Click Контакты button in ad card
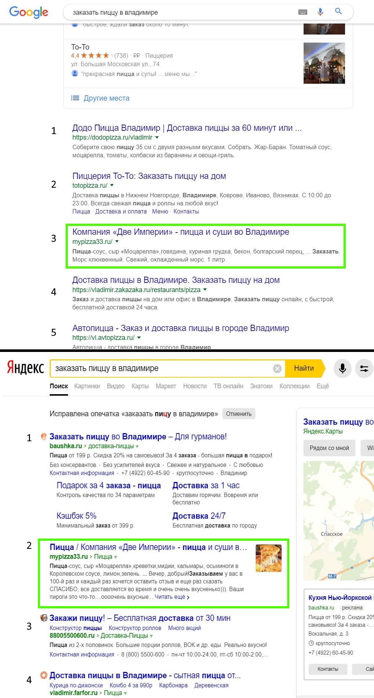 [x=328, y=669]
